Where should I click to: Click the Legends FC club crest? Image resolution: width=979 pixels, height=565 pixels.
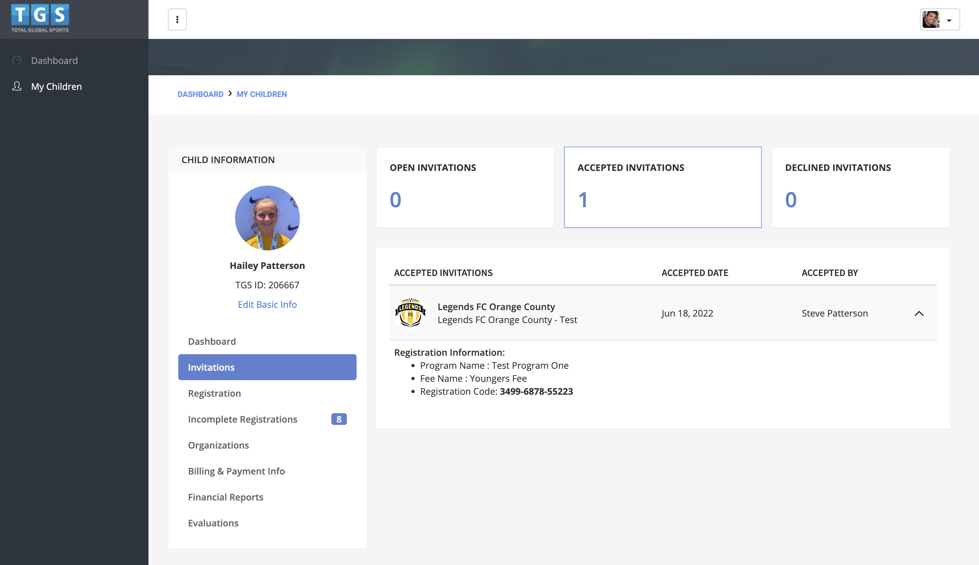click(410, 313)
